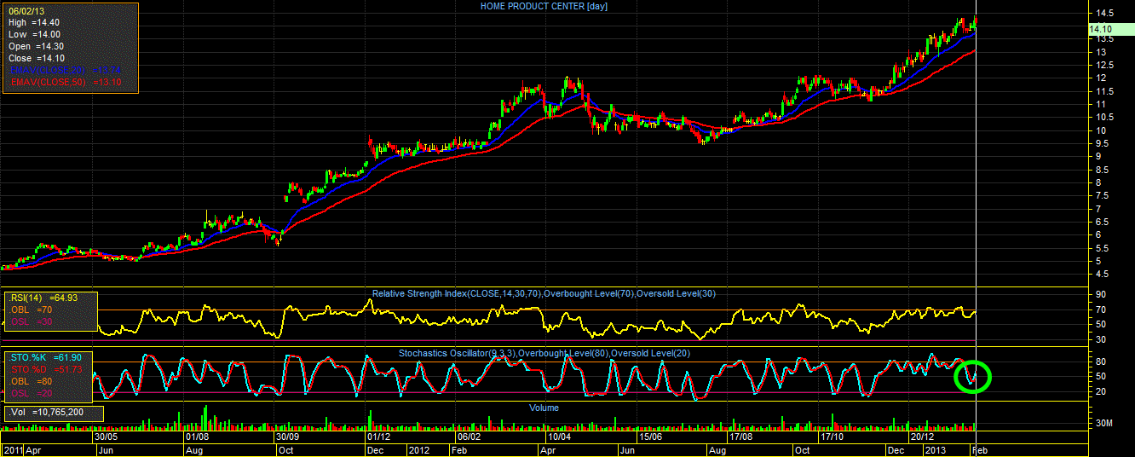Click the Close =14.10 value

point(36,58)
